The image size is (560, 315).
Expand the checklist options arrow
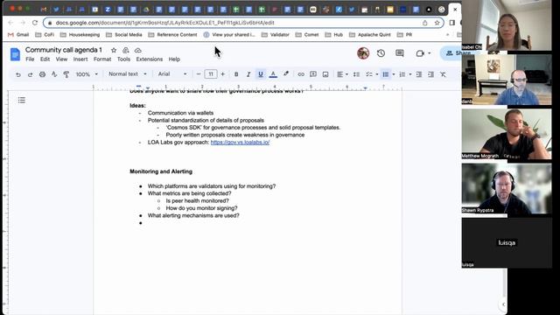point(377,74)
